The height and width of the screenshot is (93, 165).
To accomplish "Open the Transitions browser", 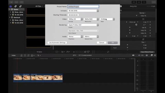I will point(155,55).
